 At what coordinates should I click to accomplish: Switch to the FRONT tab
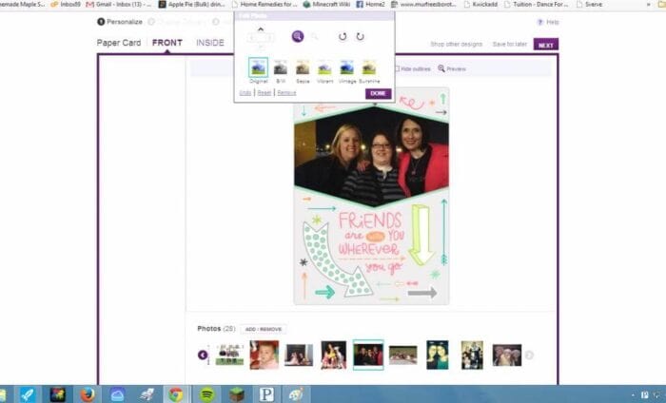pyautogui.click(x=166, y=43)
